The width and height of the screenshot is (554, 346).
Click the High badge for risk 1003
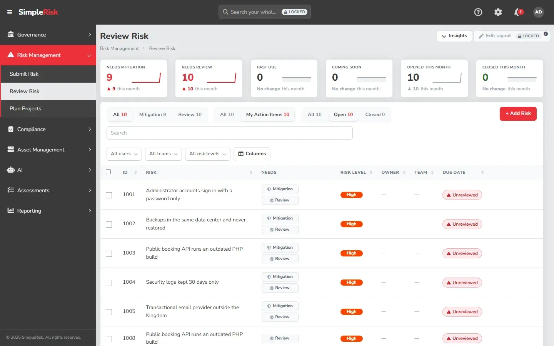(x=351, y=253)
